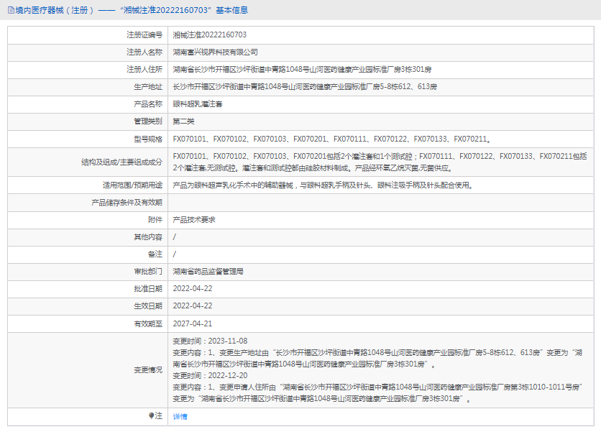Click the product name 眼科超乳灌注套
The image size is (601, 432).
pyautogui.click(x=197, y=104)
